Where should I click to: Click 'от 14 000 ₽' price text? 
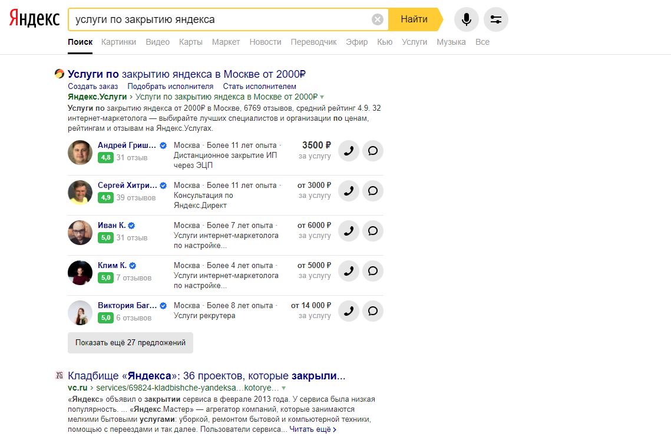pos(311,306)
